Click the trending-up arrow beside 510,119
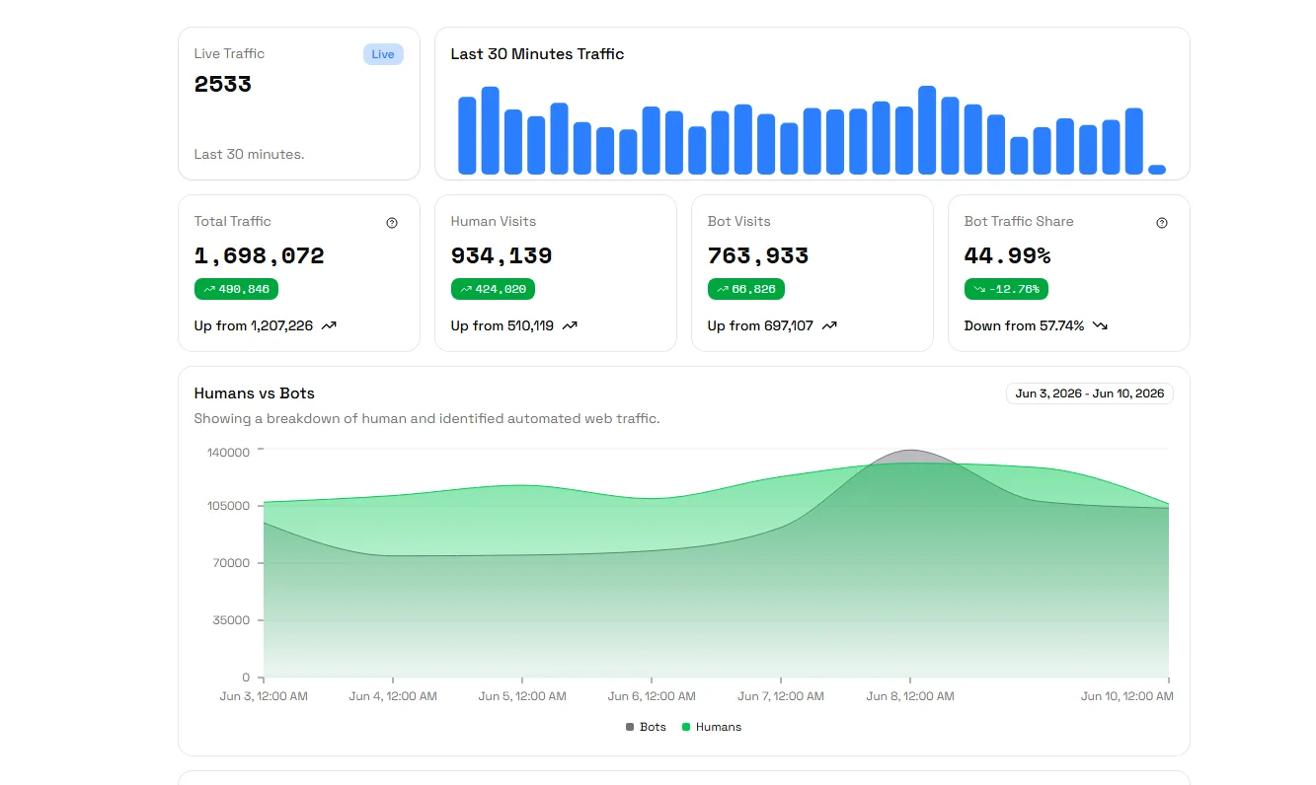 point(570,325)
